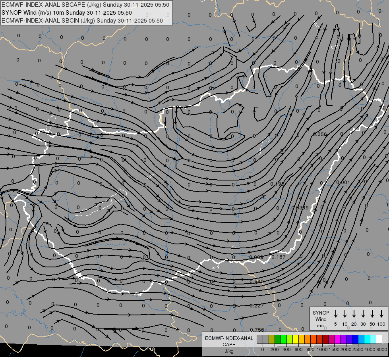Click the purple swatch left of the 2000 tick
Viewport: 389px width, 357px height.
pos(343,339)
